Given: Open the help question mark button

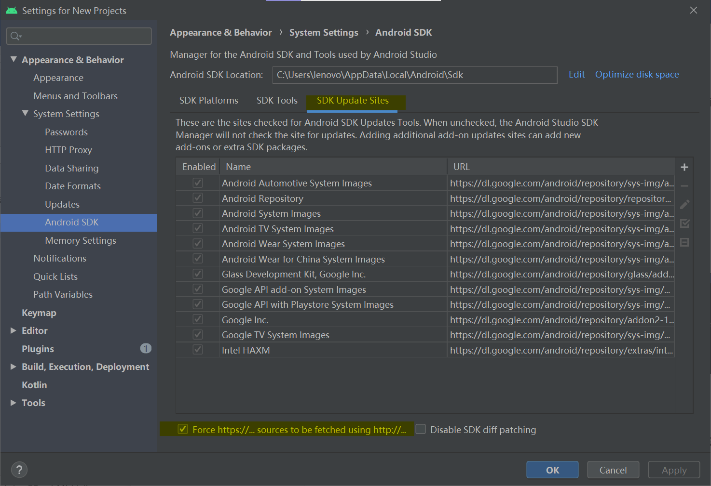Looking at the screenshot, I should (x=19, y=470).
